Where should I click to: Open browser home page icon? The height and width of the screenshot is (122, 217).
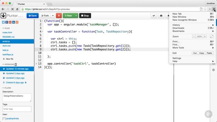[x=17, y=9]
